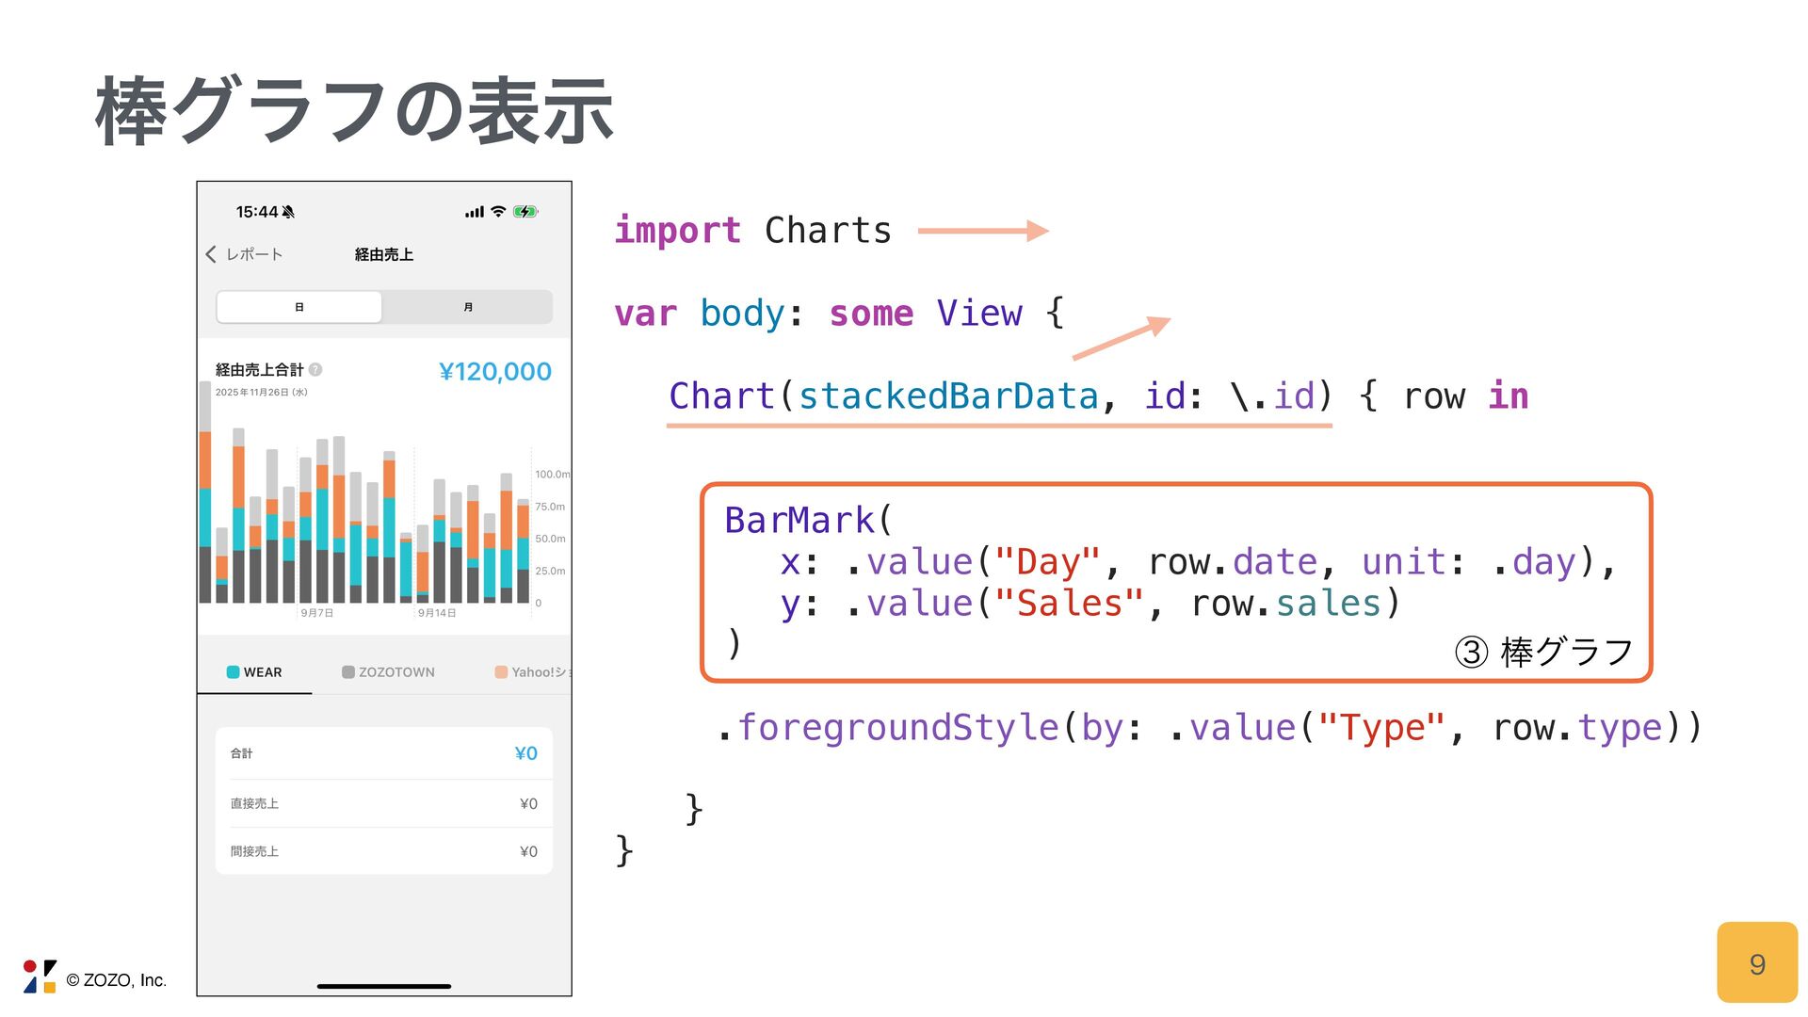Screen dimensions: 1808x1017
Task: Click the help question mark beside 経由売上合計
Action: coord(315,370)
